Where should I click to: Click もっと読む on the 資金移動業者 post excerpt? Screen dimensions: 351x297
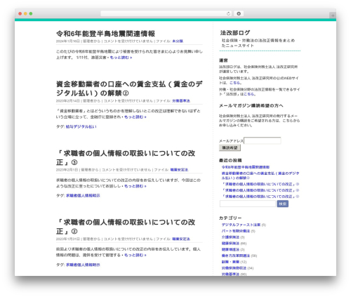tap(135, 117)
